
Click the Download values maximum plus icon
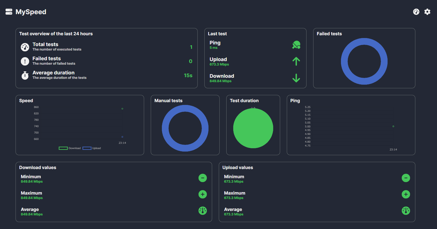click(x=203, y=194)
